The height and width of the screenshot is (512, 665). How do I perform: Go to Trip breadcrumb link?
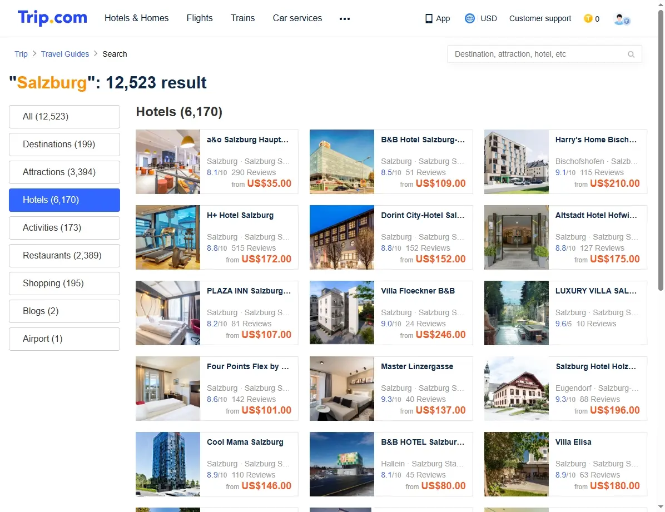point(21,54)
